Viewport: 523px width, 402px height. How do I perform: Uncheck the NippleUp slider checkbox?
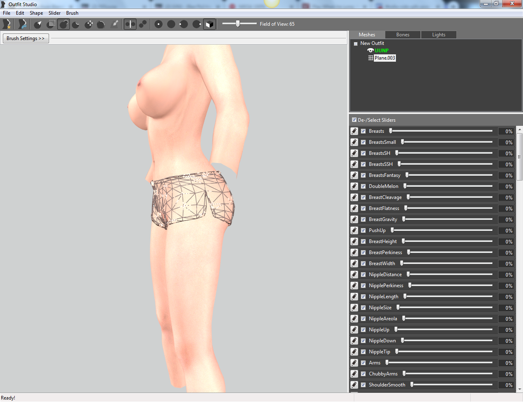363,330
